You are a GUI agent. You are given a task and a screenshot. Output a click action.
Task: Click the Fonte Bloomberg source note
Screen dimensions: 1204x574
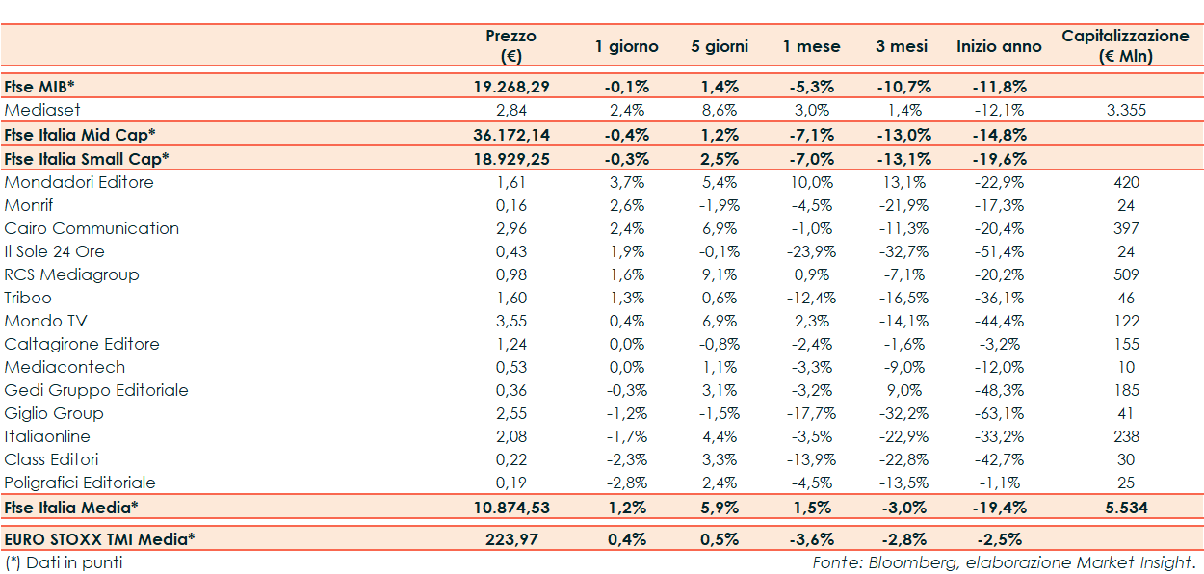(1003, 562)
